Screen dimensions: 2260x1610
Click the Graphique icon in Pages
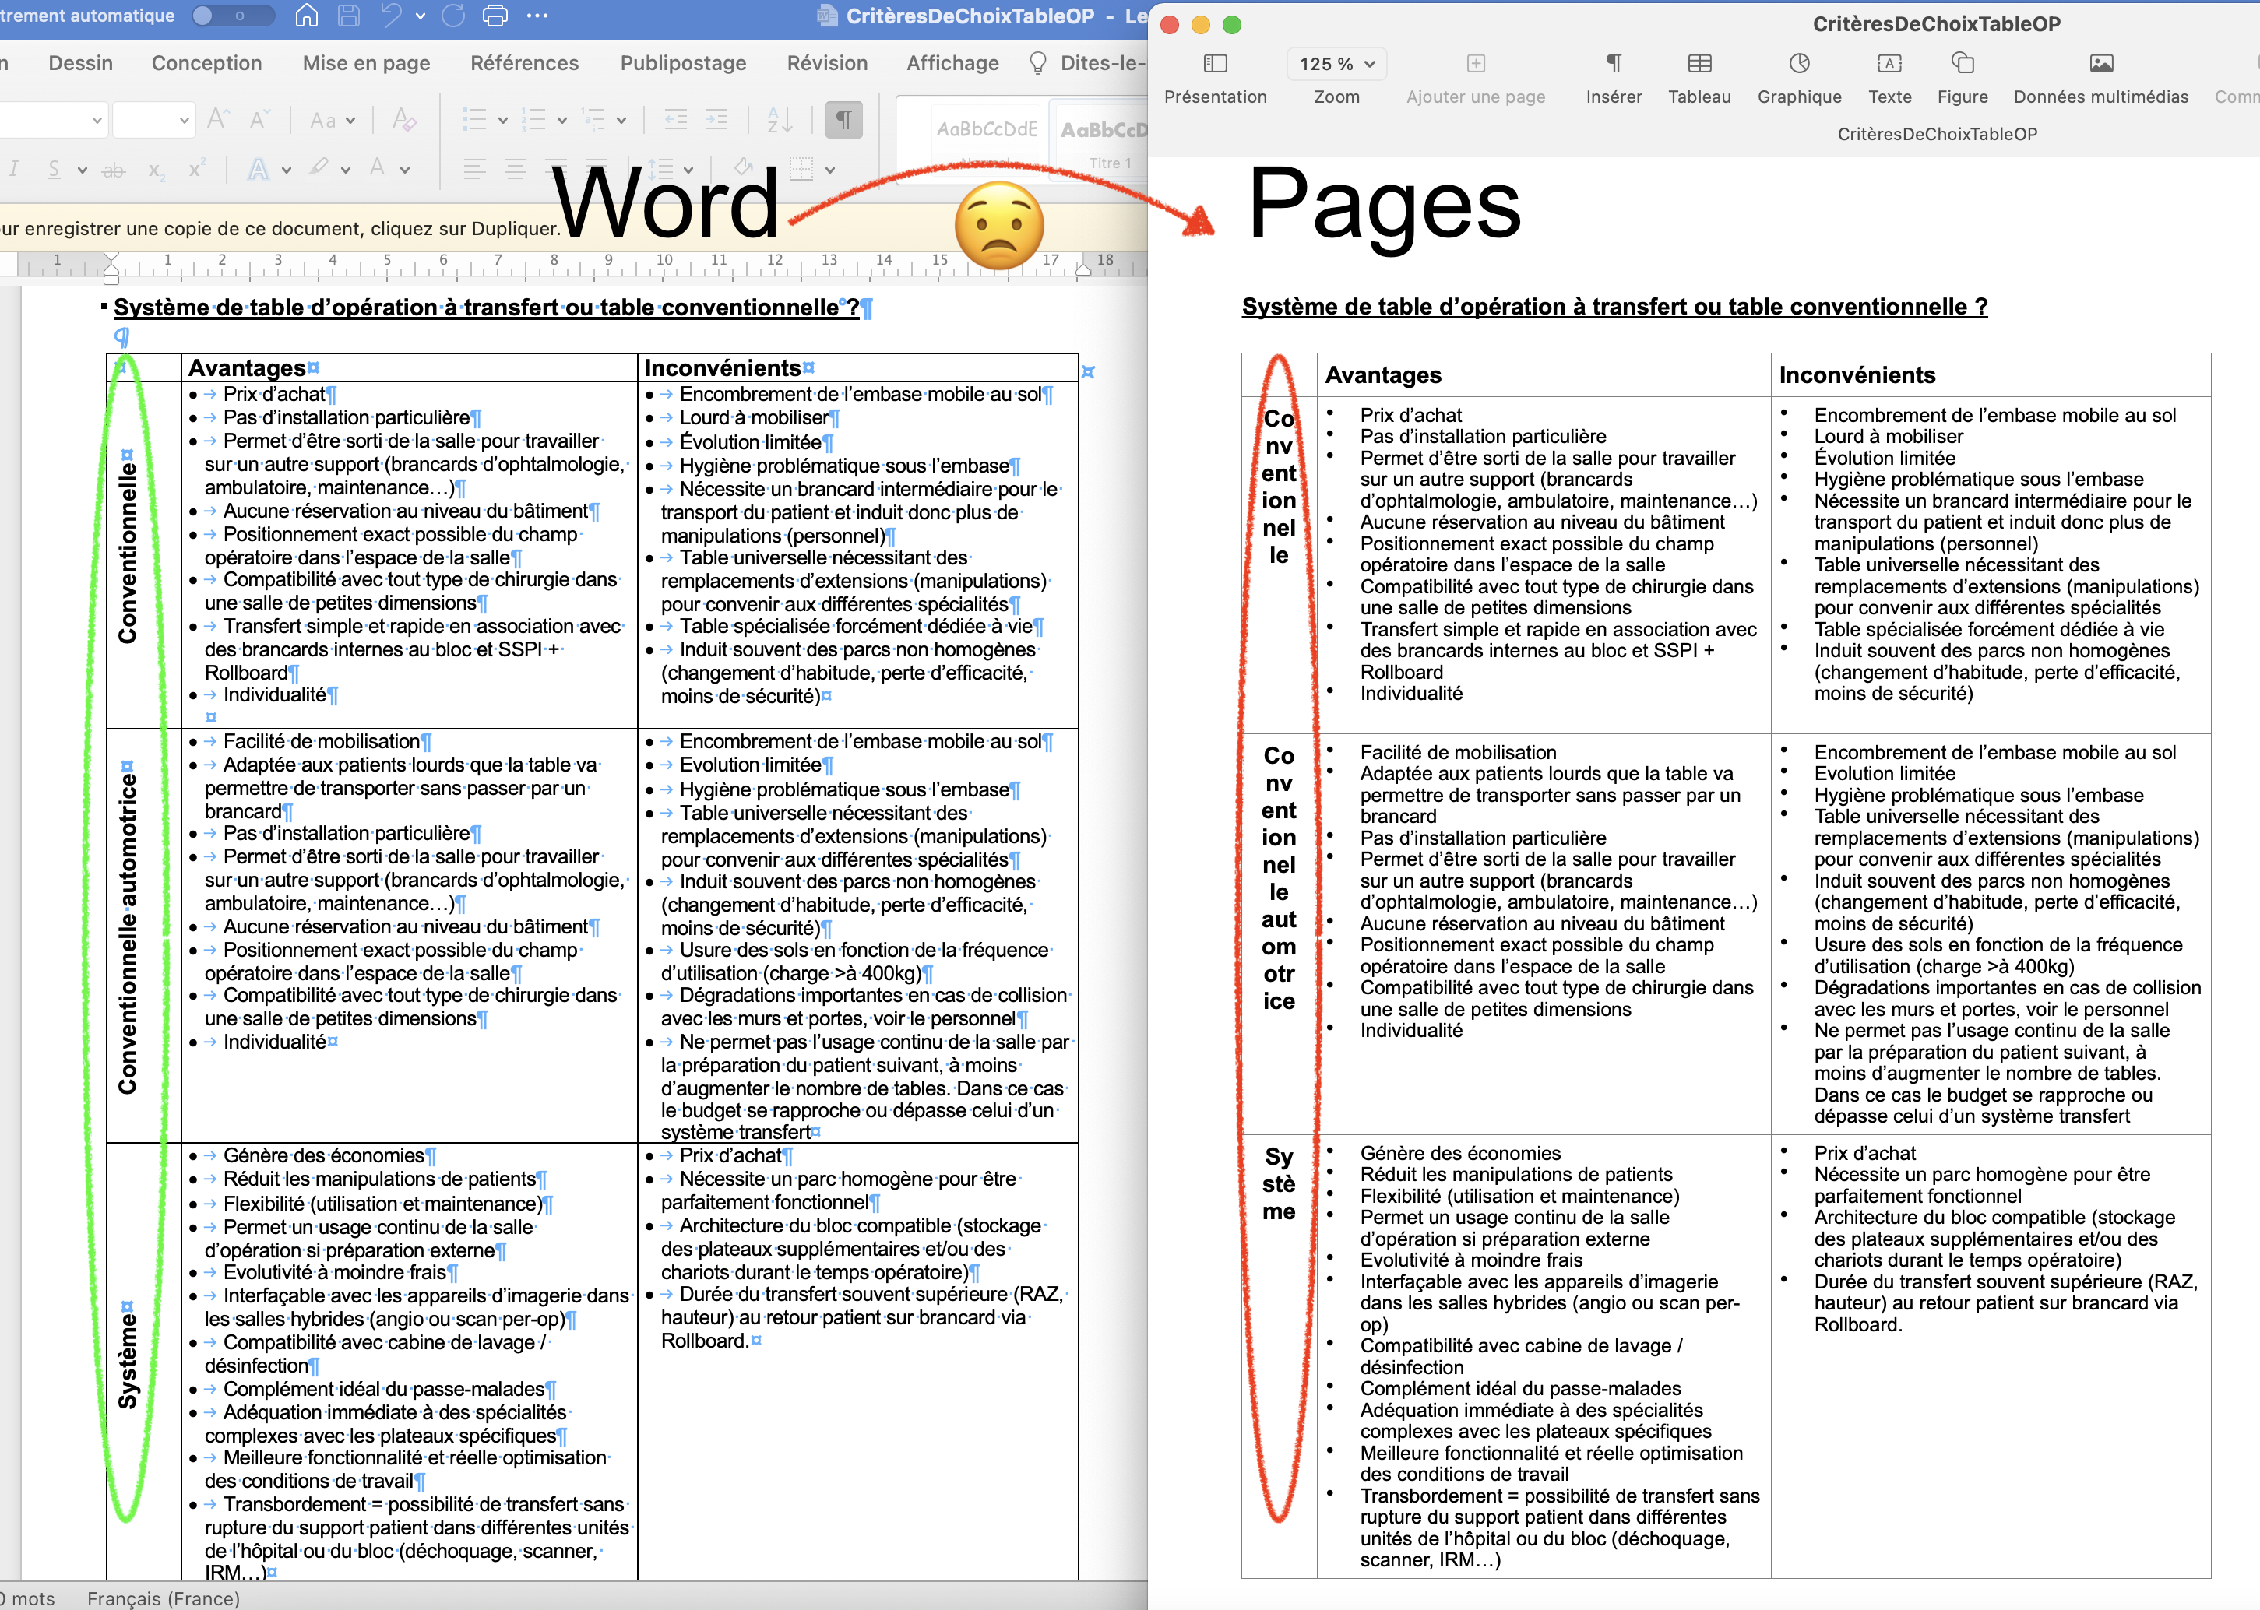(1799, 65)
